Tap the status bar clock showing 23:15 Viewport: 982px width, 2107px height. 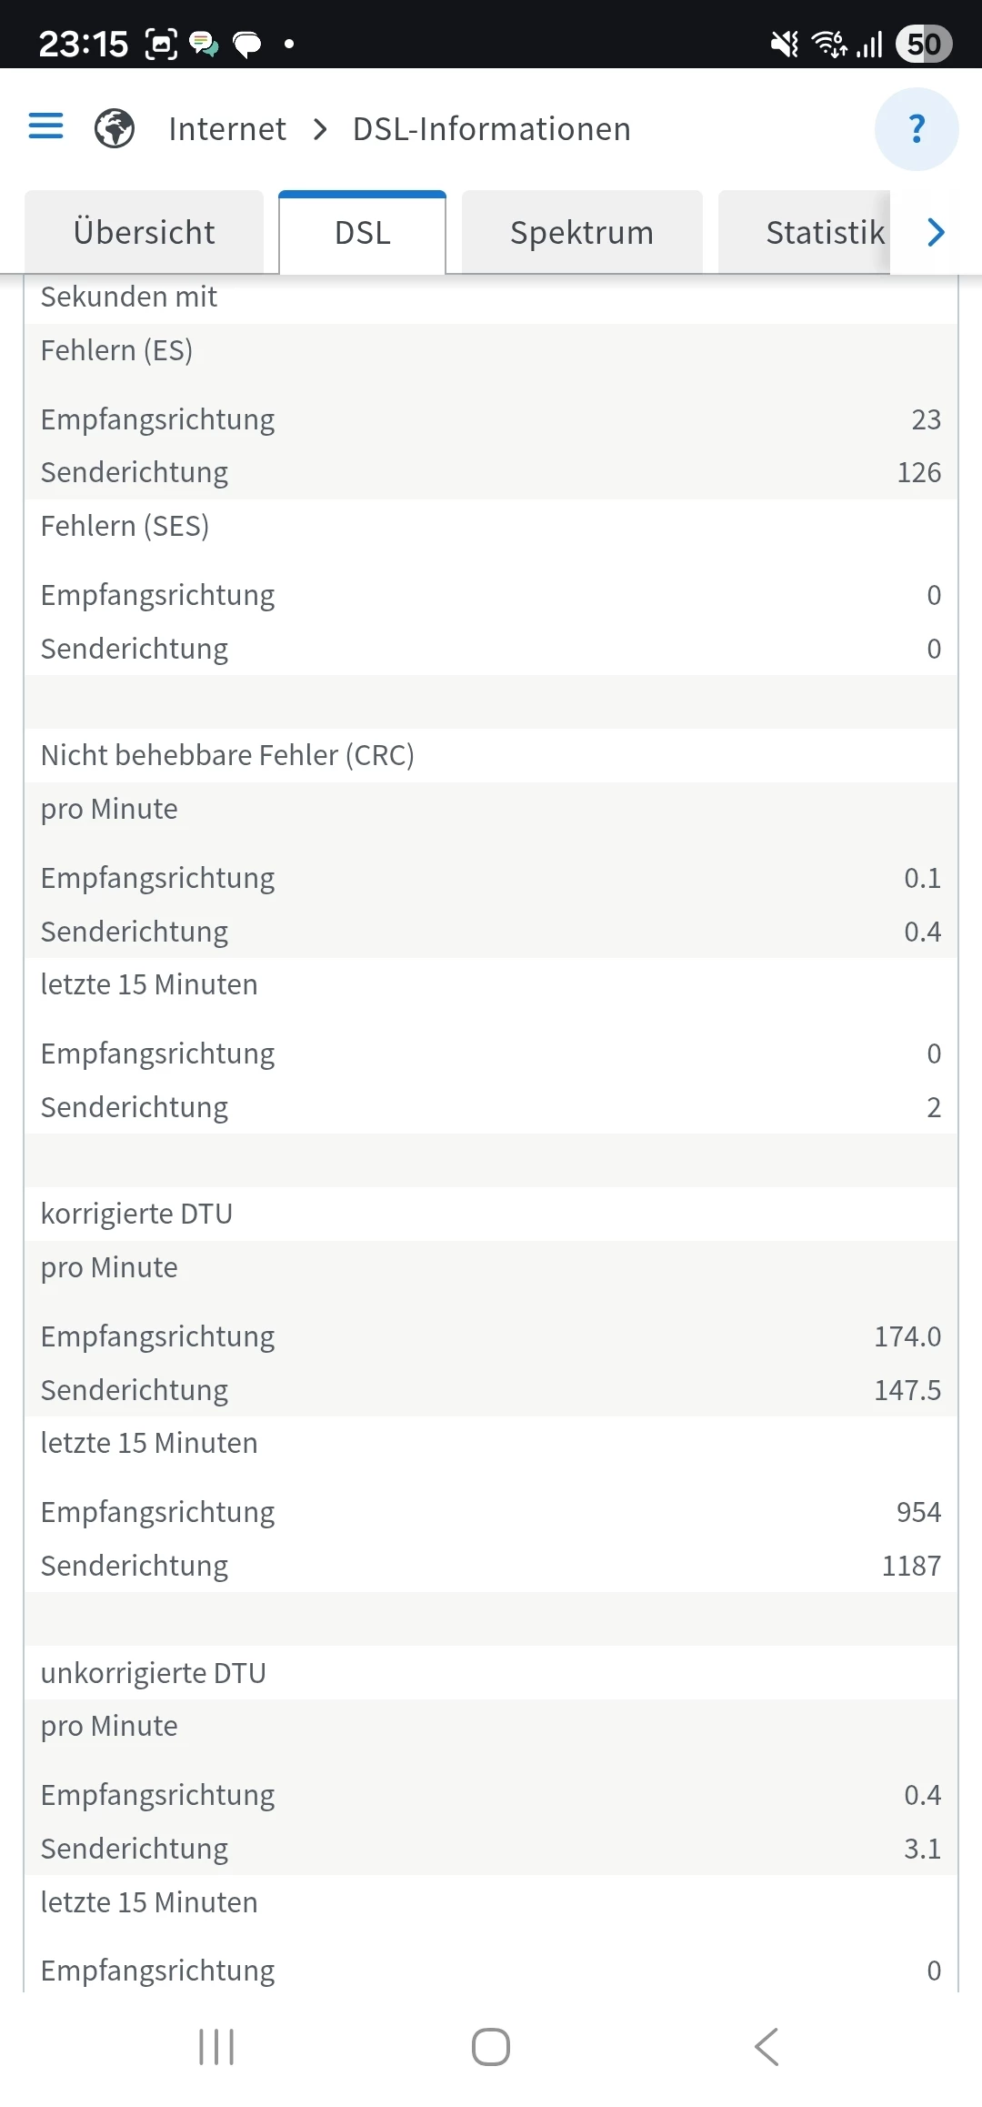84,44
